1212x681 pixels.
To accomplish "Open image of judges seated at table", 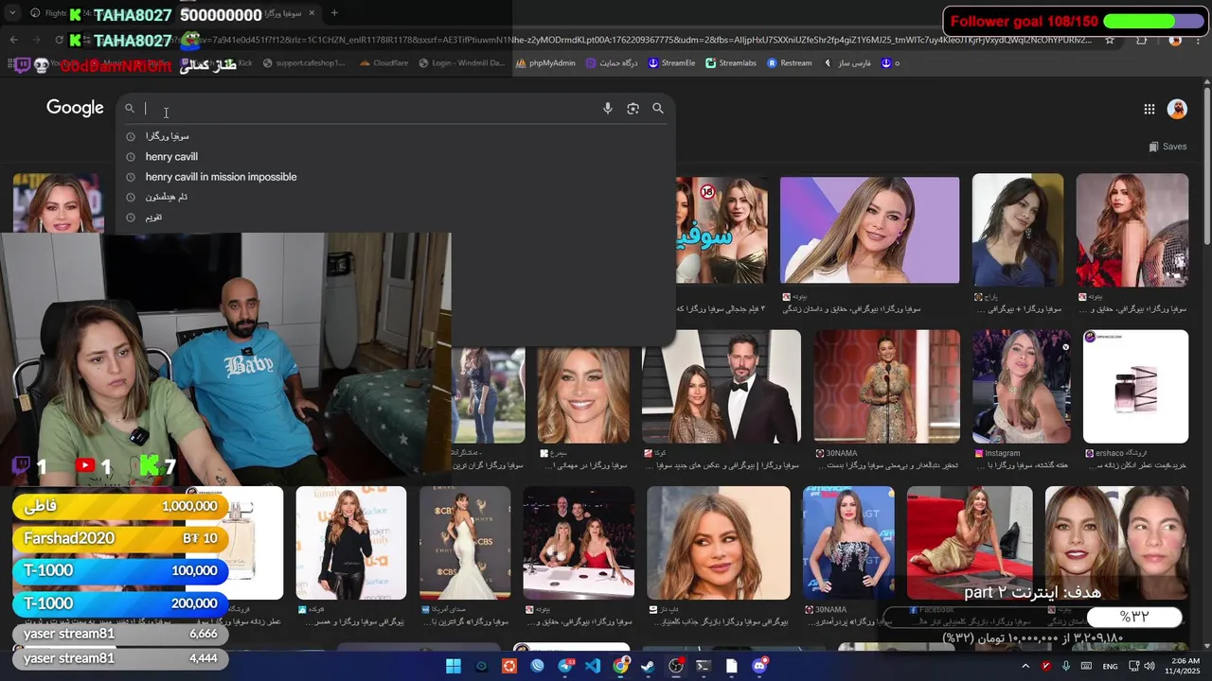I will point(579,543).
